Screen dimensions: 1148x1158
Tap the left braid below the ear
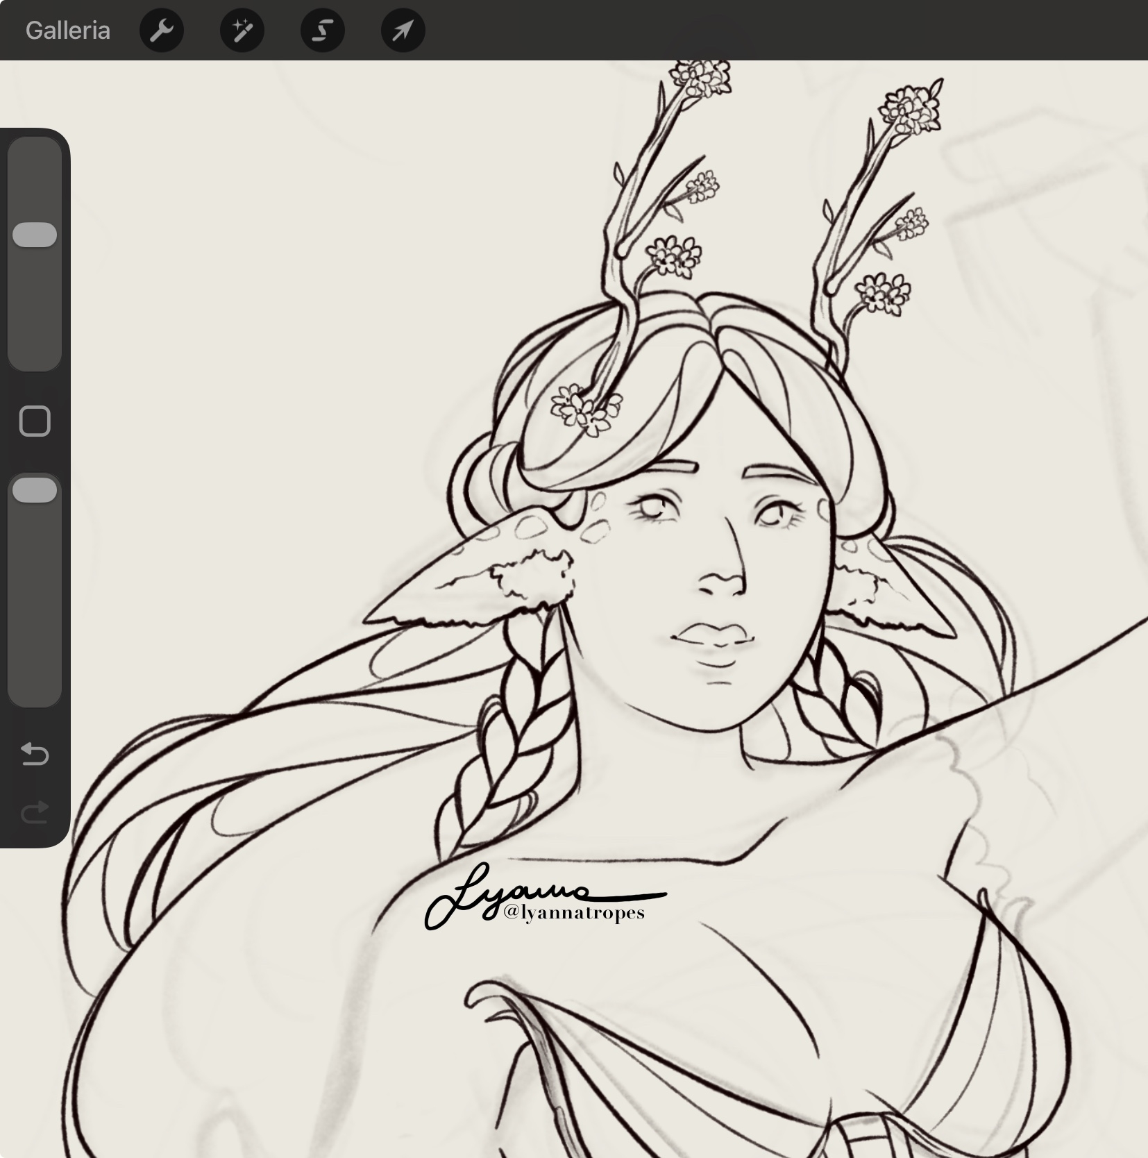click(514, 736)
